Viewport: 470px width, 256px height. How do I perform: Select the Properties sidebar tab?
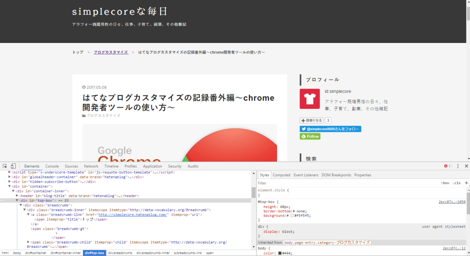tap(363, 175)
